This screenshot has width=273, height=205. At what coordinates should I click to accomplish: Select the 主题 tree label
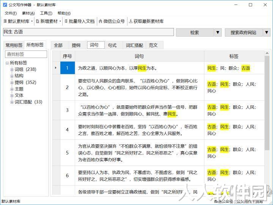pyautogui.click(x=19, y=89)
